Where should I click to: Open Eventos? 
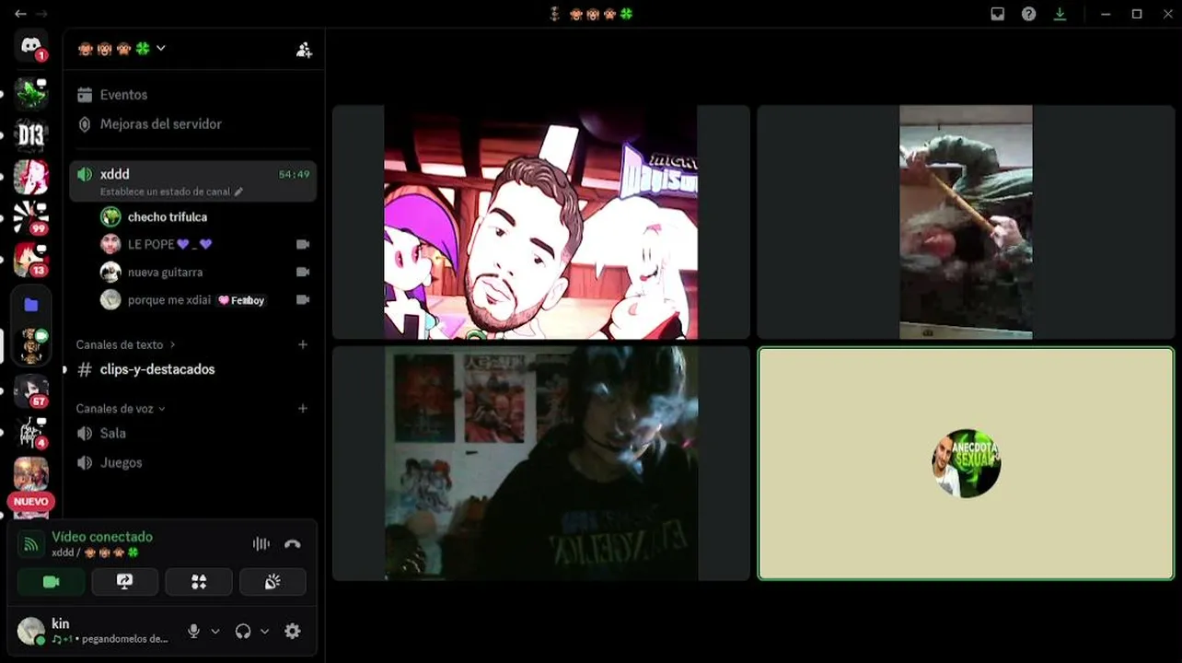pyautogui.click(x=193, y=95)
